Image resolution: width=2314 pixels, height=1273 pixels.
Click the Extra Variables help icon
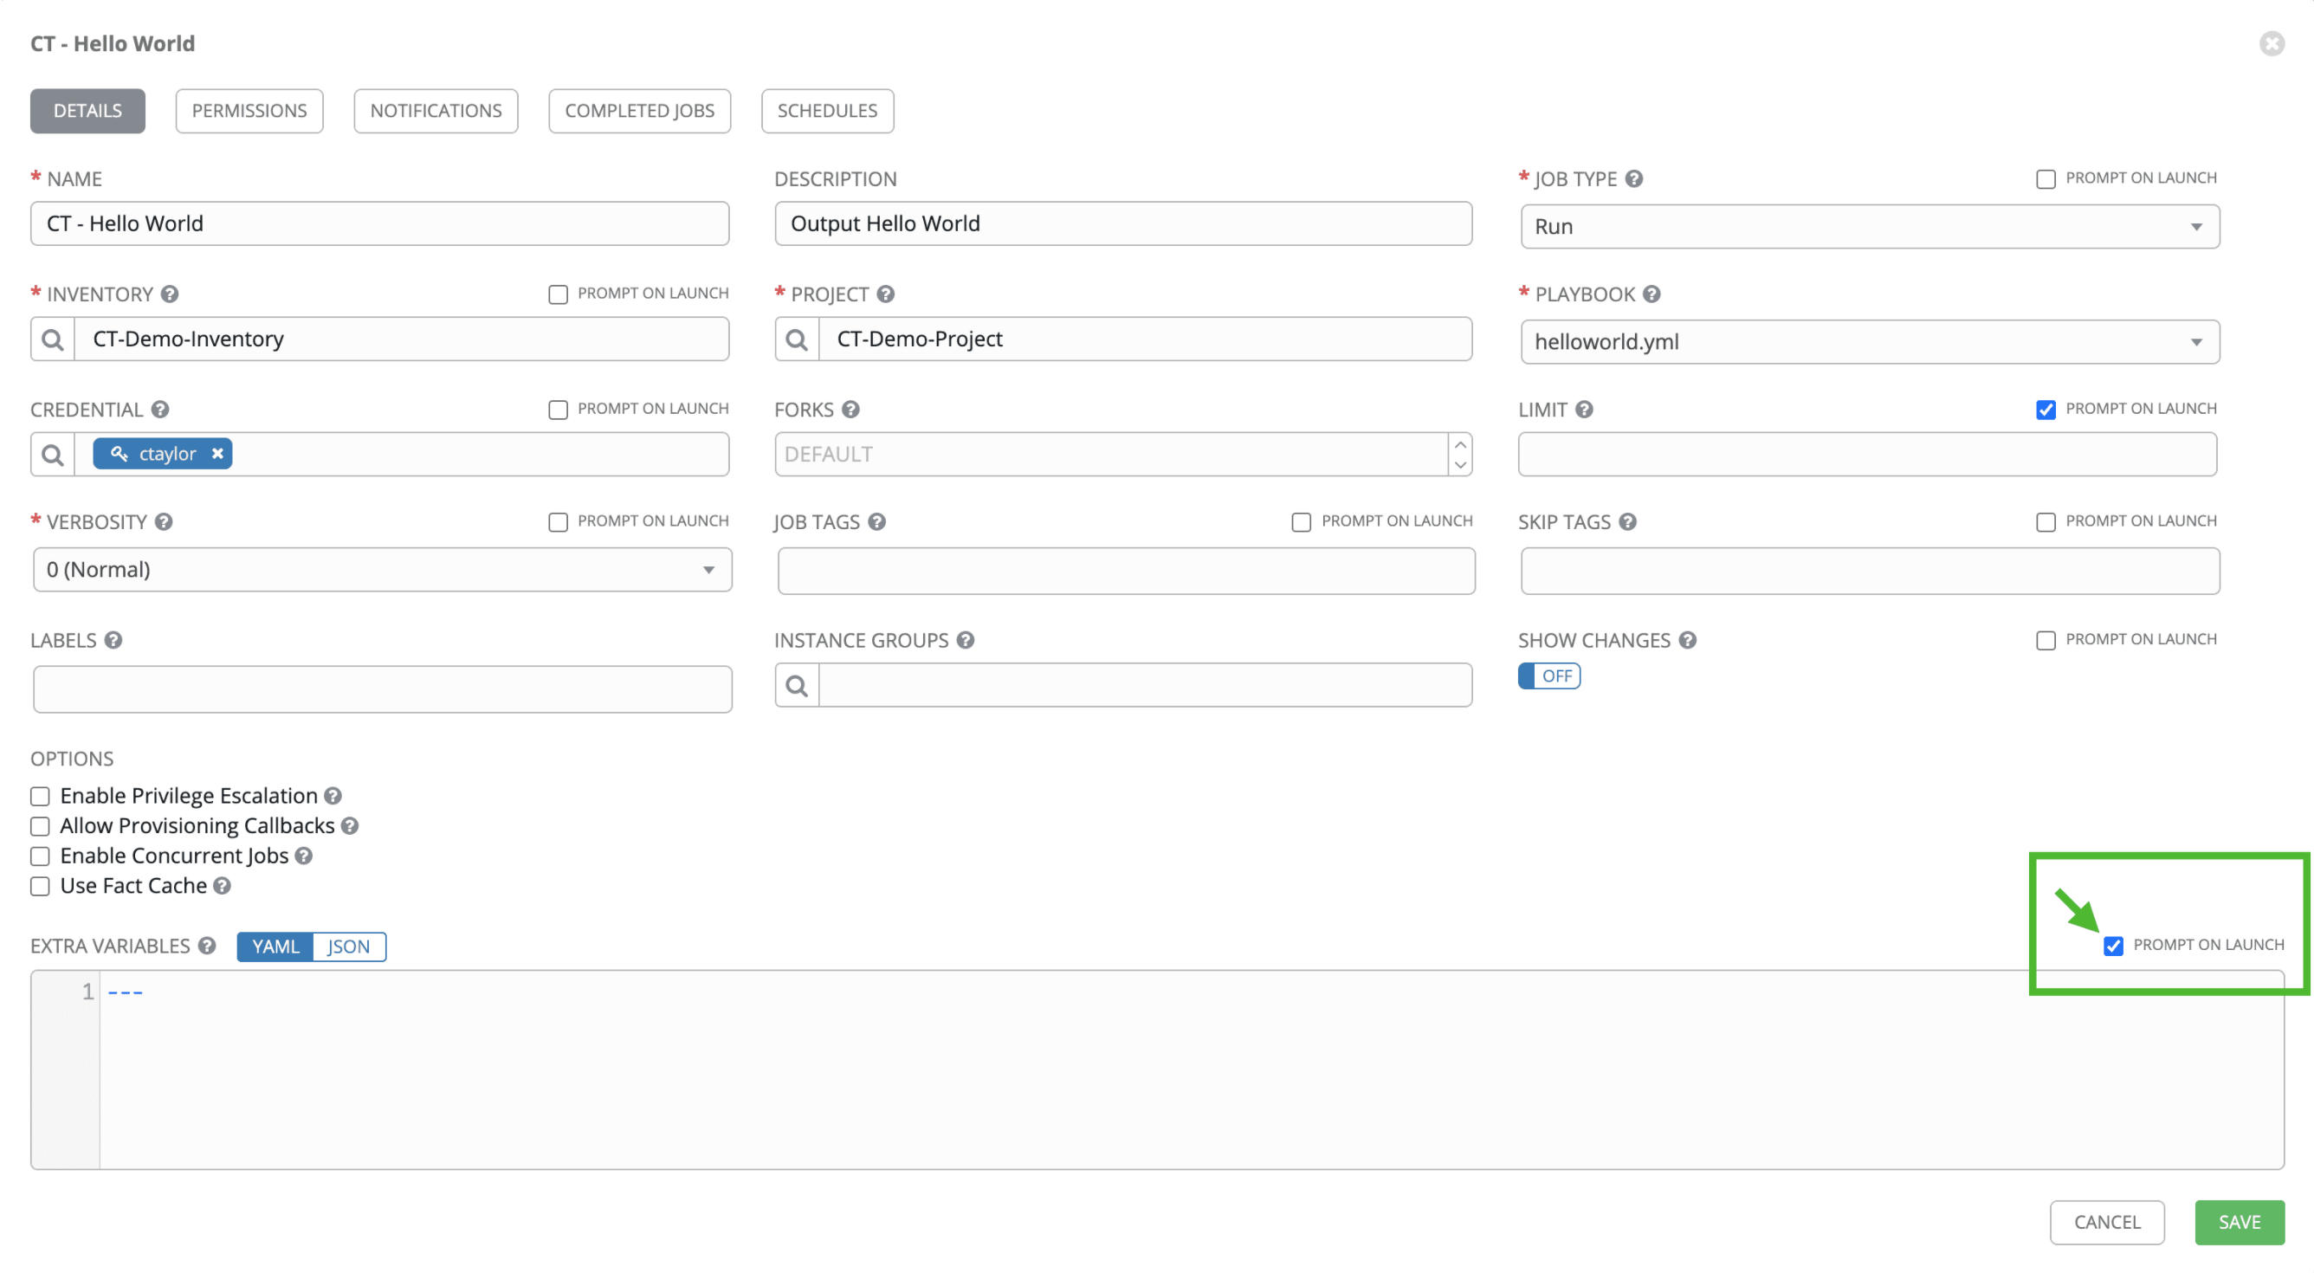207,946
